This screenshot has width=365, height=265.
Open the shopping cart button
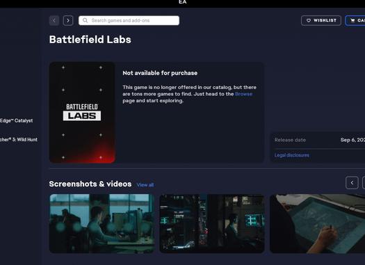tap(355, 20)
